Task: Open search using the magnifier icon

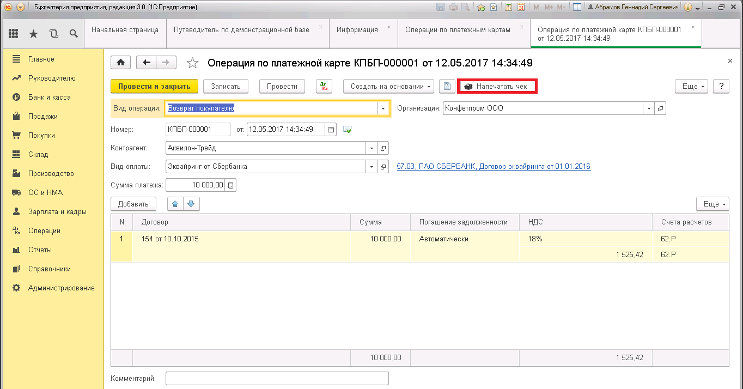Action: pos(74,34)
